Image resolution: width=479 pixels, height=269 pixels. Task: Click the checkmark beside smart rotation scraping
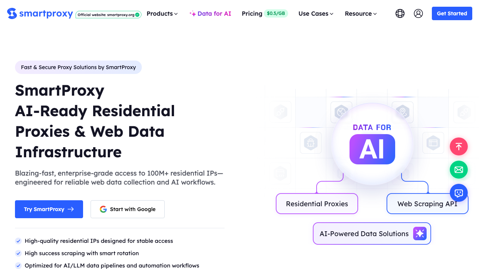[18, 253]
